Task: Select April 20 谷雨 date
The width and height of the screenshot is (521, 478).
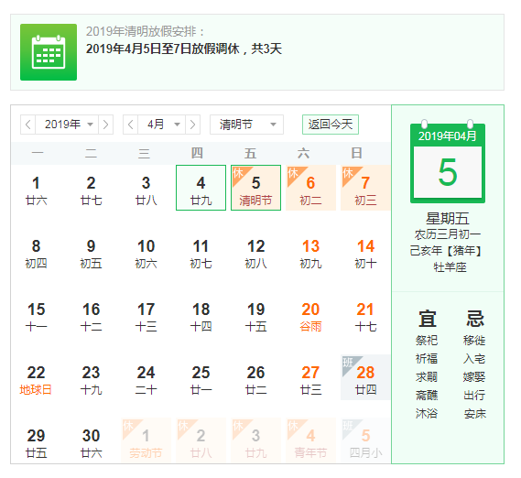Action: coord(310,317)
